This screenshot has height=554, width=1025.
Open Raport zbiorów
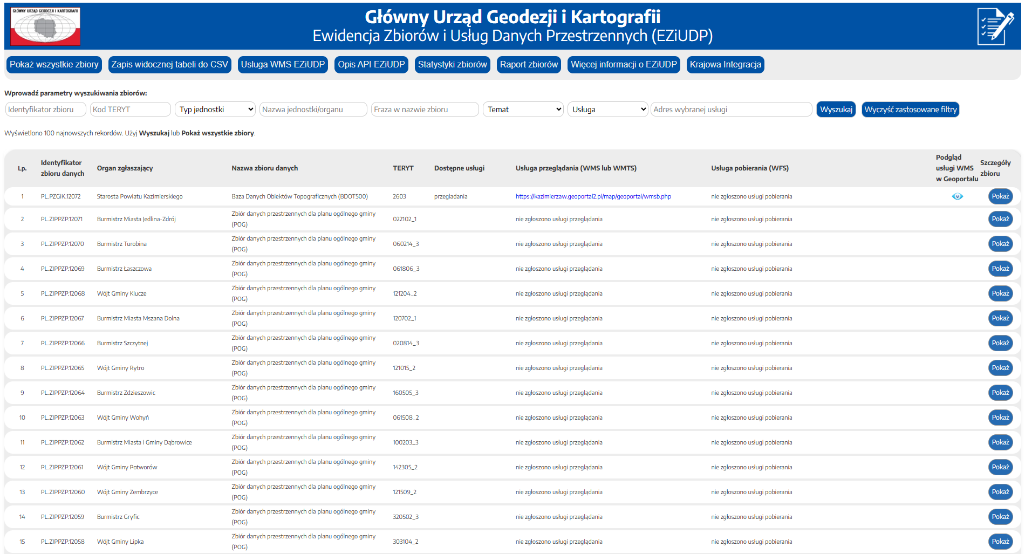(x=529, y=65)
